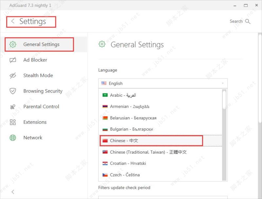262x199 pixels.
Task: Click the China flag beside Chinese - 中文
Action: coord(105,141)
